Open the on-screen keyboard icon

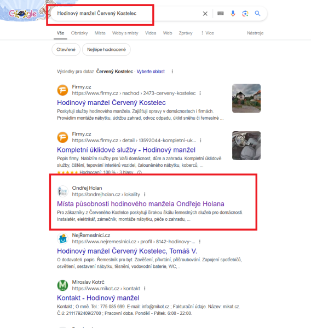(221, 13)
